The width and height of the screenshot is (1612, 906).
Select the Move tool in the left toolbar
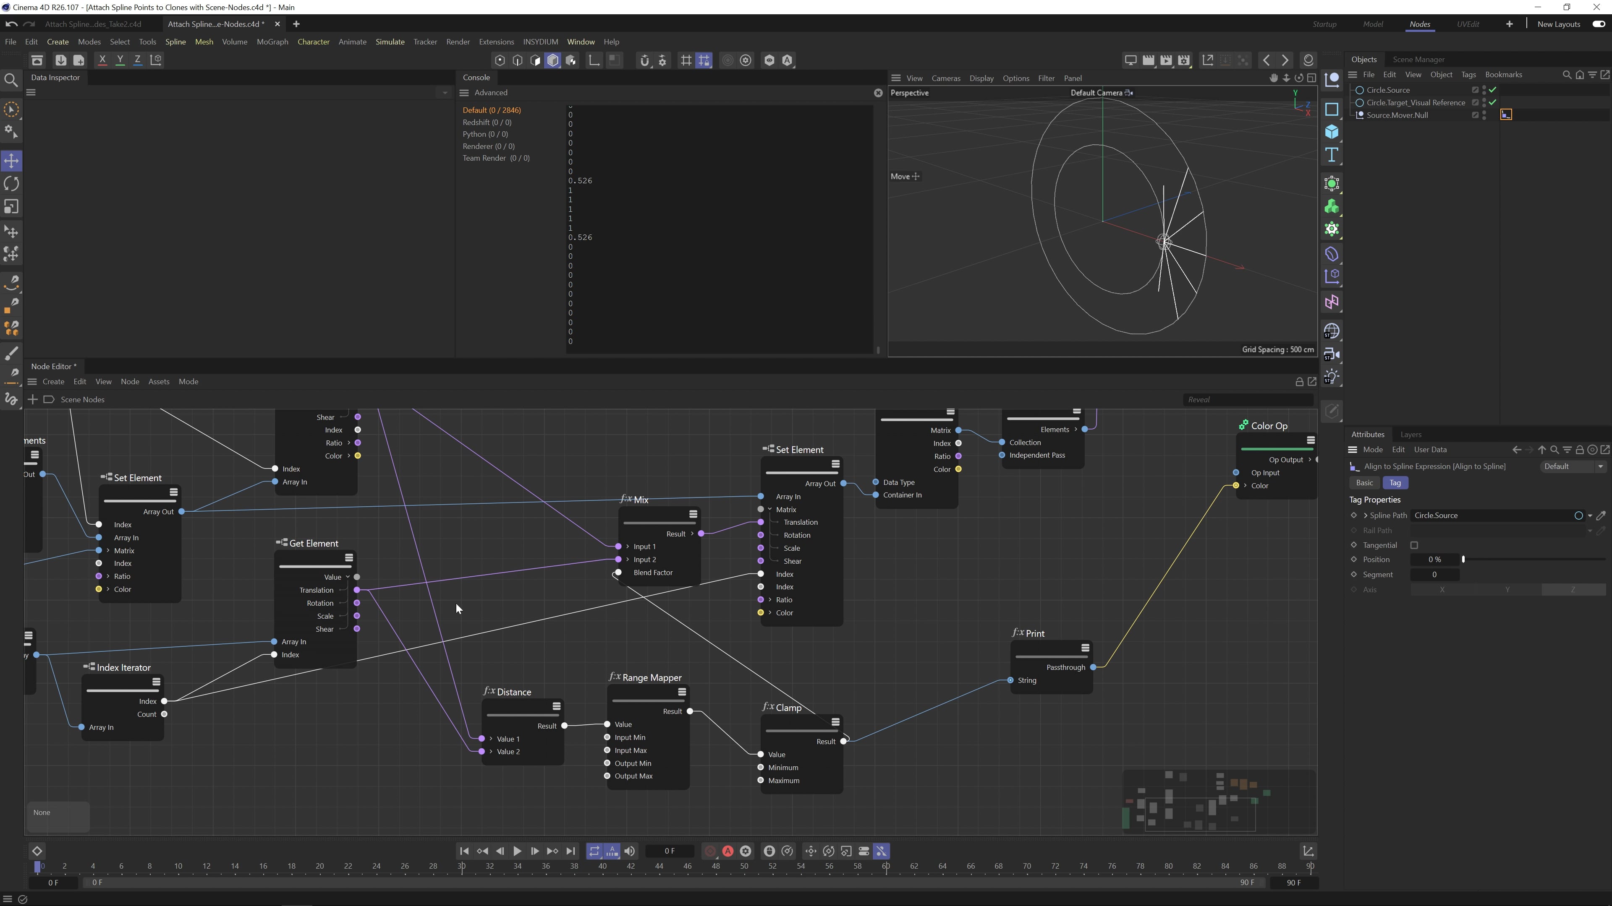(x=11, y=161)
